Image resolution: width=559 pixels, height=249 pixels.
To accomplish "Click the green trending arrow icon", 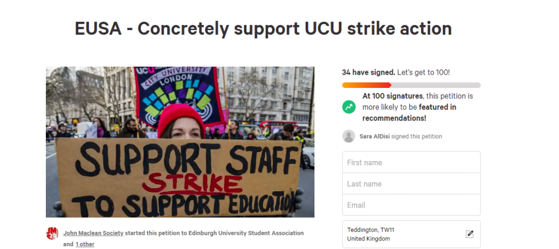I will click(x=349, y=107).
